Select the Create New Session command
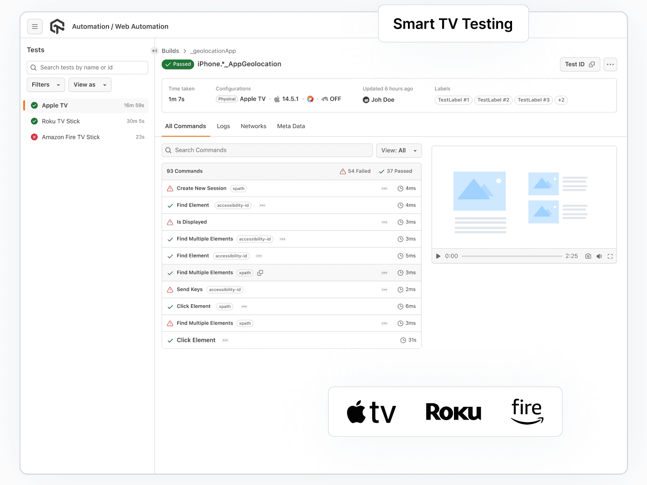 tap(291, 188)
